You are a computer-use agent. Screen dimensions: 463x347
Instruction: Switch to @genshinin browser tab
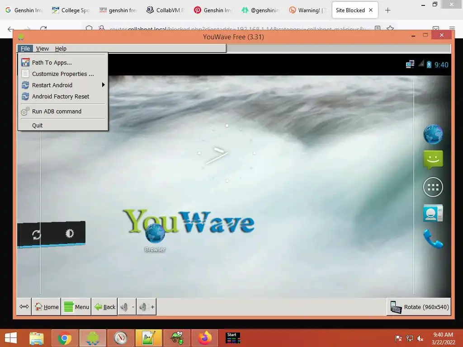point(260,10)
